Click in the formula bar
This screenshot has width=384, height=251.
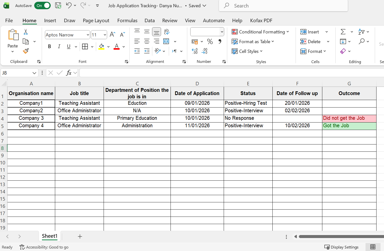[231, 73]
